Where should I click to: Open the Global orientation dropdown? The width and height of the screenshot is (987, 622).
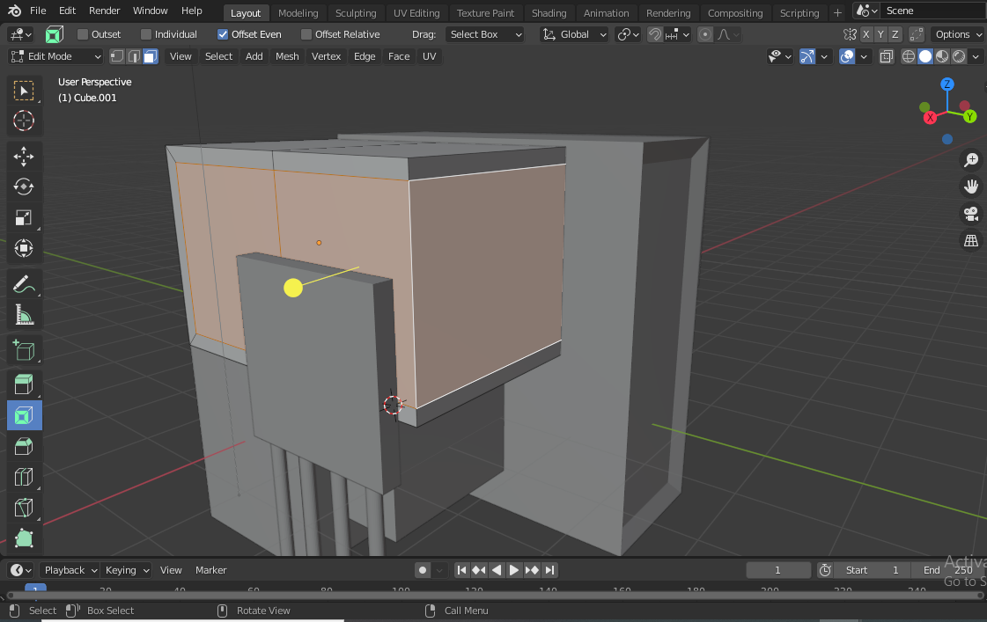(575, 34)
